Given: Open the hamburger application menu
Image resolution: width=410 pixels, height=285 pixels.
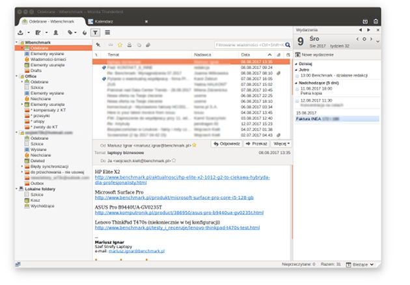Looking at the screenshot, I should (107, 33).
